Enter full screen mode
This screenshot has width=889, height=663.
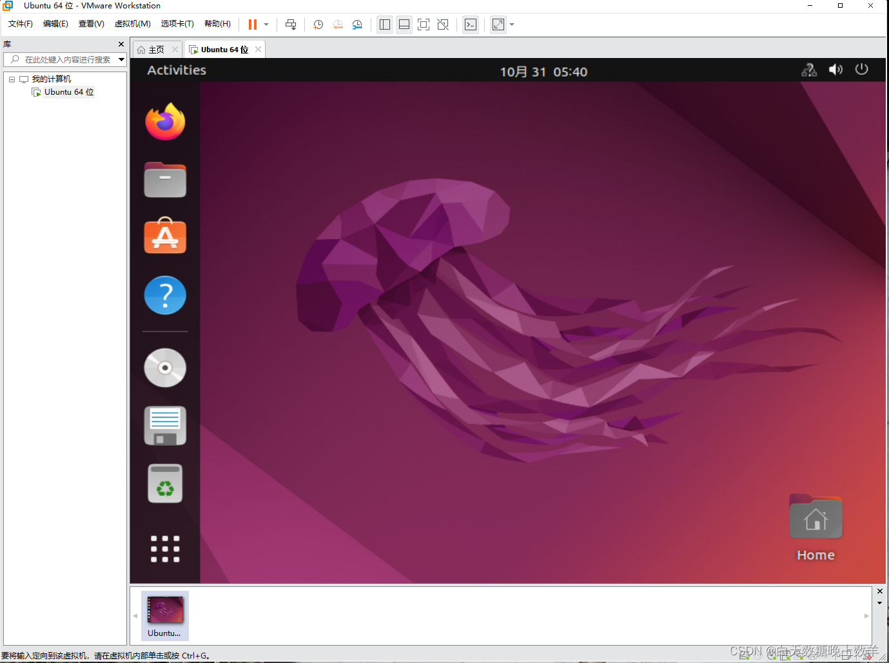(424, 24)
